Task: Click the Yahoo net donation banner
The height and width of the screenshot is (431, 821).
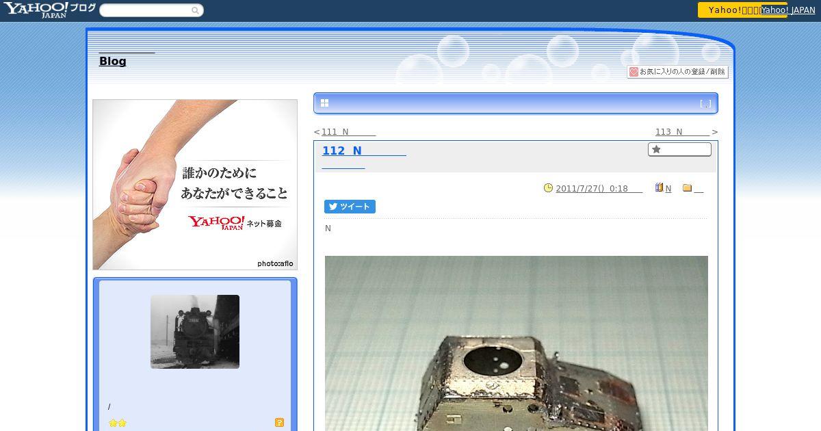Action: (195, 185)
